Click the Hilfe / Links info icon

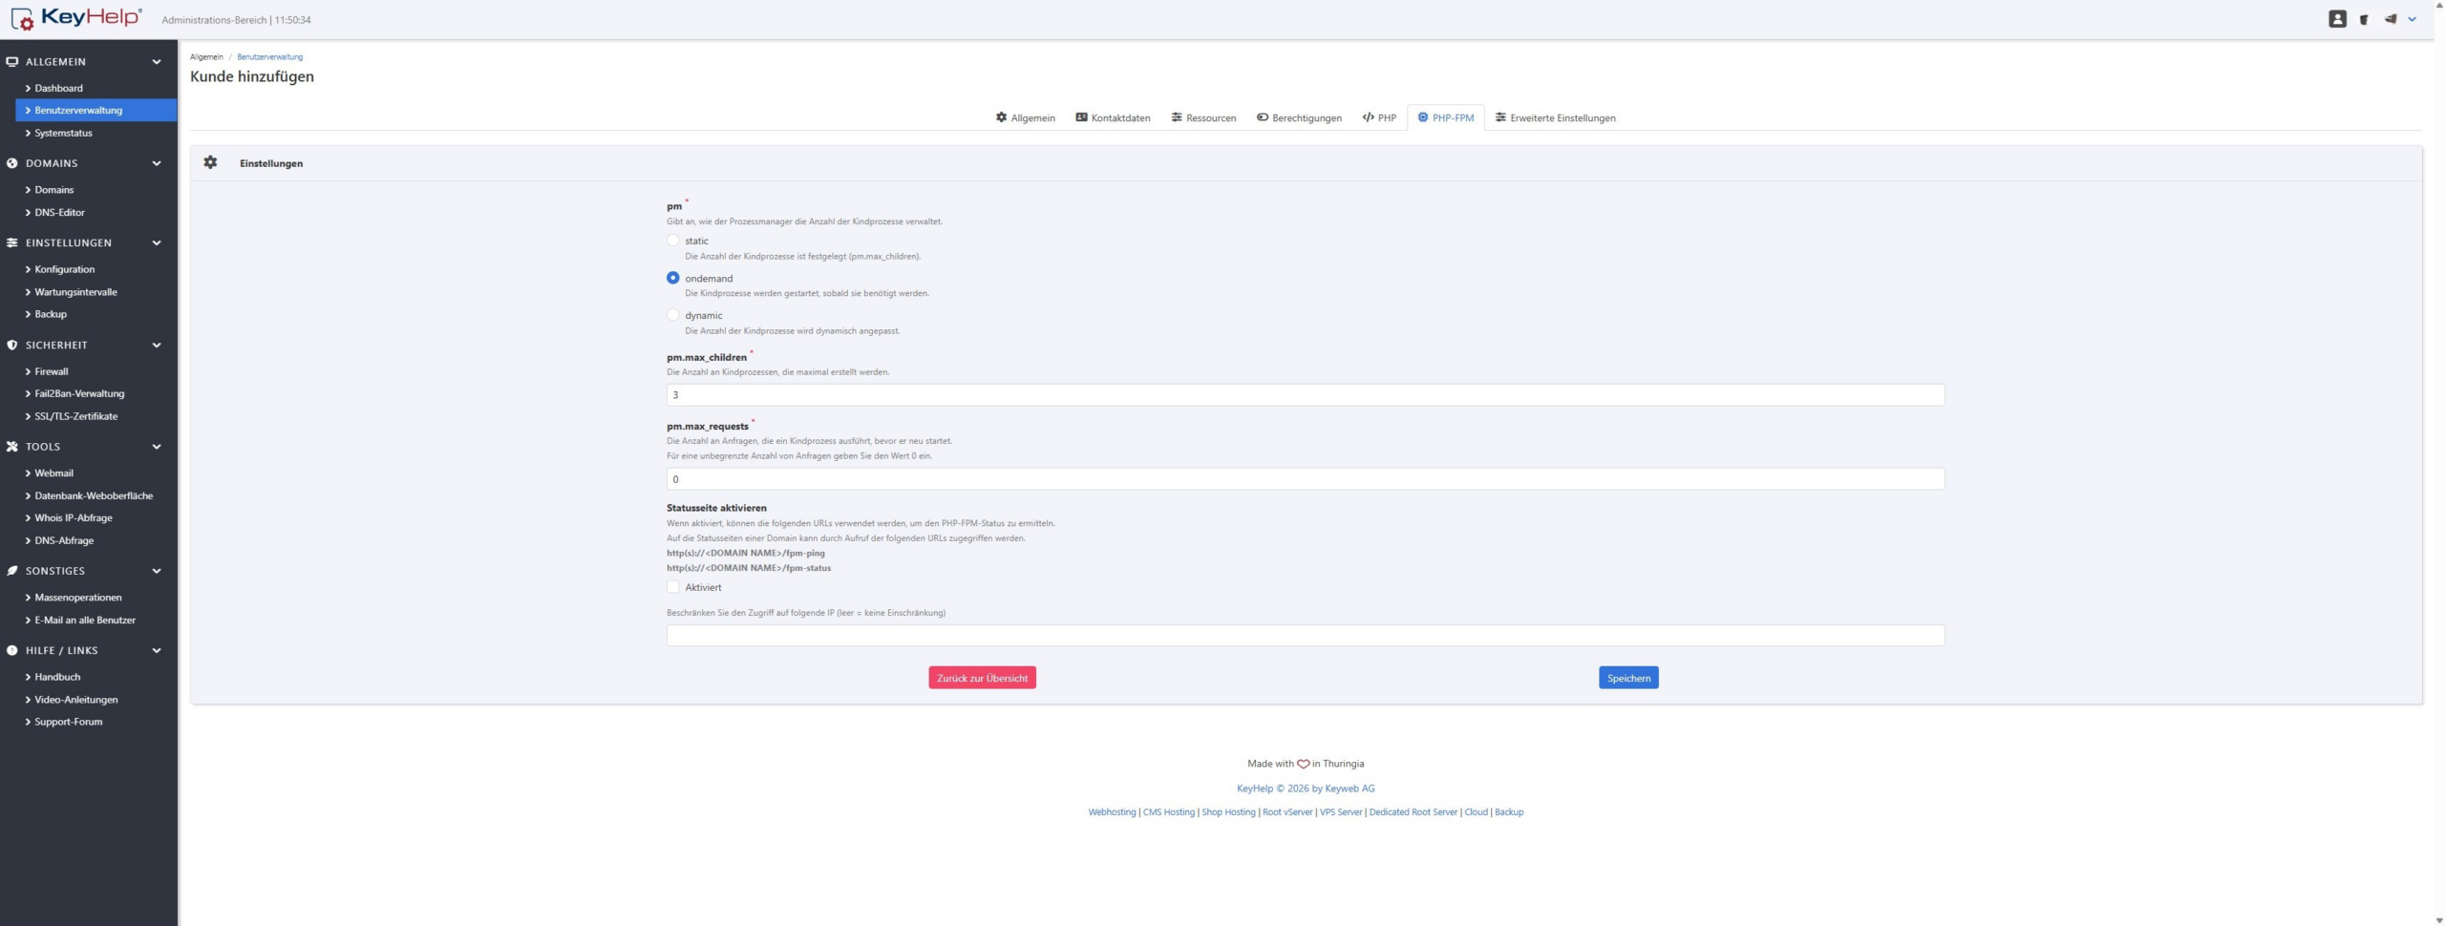coord(12,651)
